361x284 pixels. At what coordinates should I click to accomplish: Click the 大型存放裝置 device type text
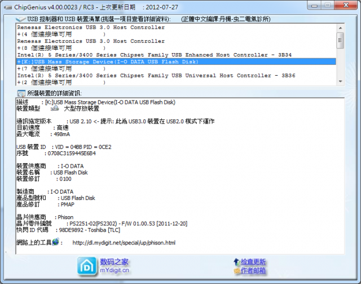(x=81, y=108)
